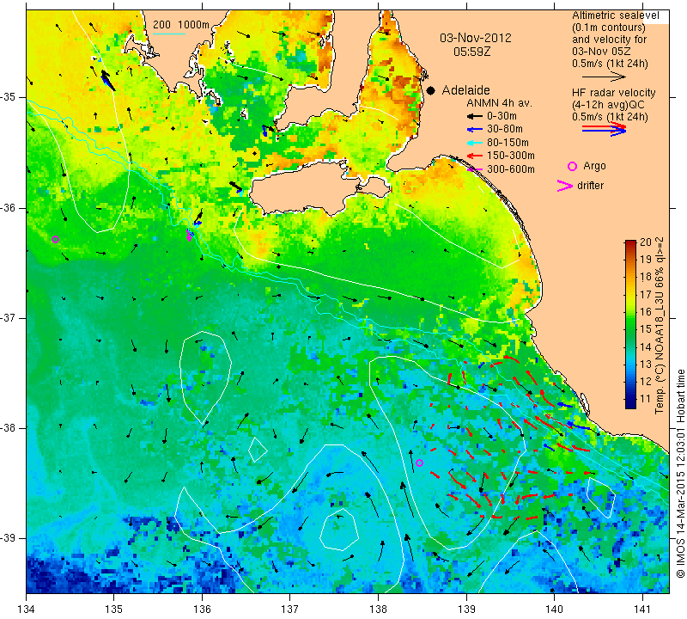Click latitude axis label -36

9,207
